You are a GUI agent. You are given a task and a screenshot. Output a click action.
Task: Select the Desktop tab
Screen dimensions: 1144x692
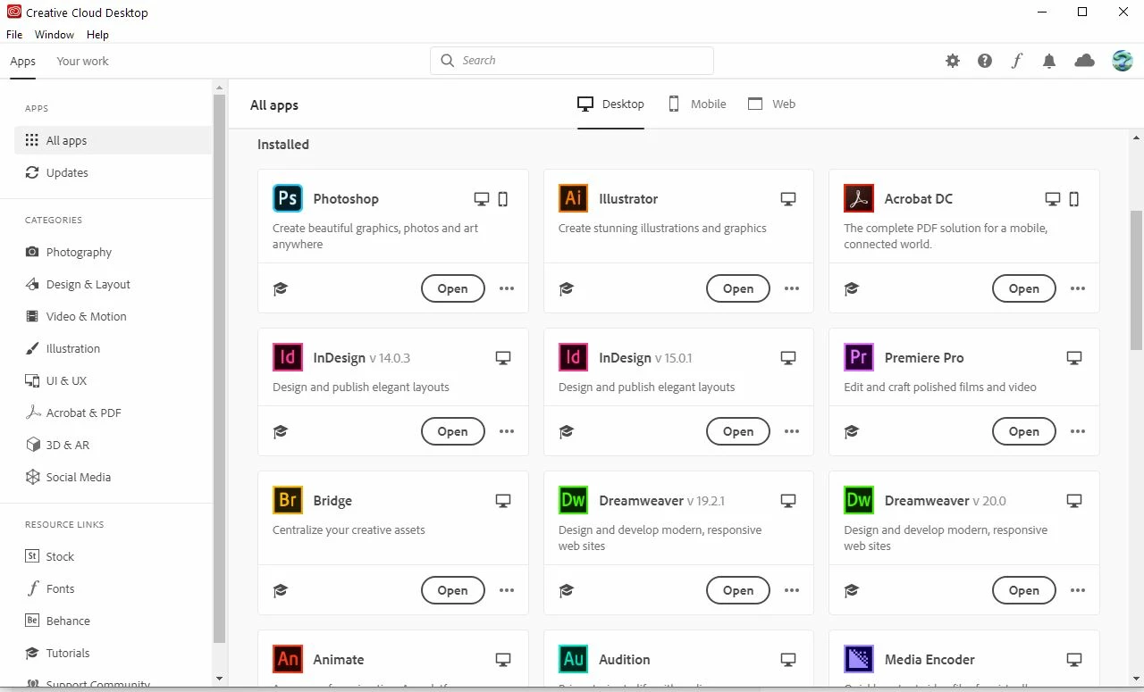pyautogui.click(x=610, y=104)
